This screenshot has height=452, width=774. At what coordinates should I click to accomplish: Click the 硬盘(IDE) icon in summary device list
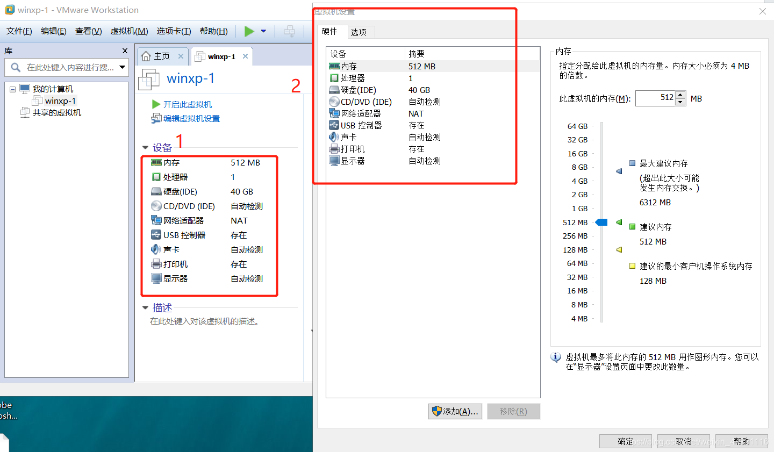tap(156, 191)
